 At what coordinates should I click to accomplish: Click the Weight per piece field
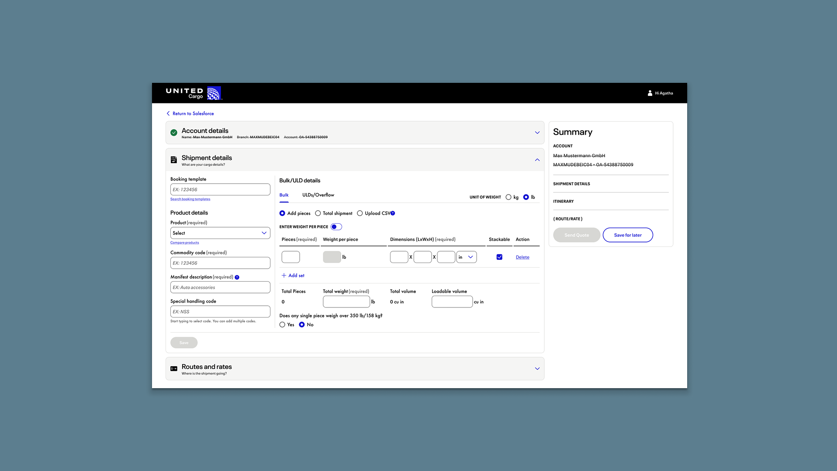332,257
